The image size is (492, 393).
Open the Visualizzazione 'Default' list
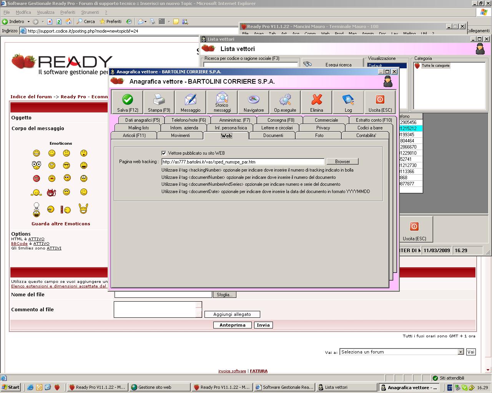point(387,65)
